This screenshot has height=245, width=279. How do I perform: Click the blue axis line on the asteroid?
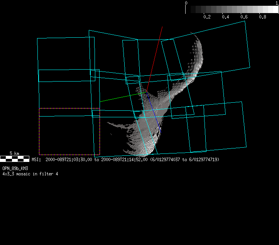pos(153,111)
